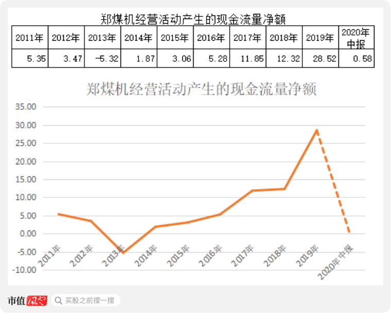The width and height of the screenshot is (391, 313).
Task: Click the 2015年 x-axis label
Action: pyautogui.click(x=178, y=256)
